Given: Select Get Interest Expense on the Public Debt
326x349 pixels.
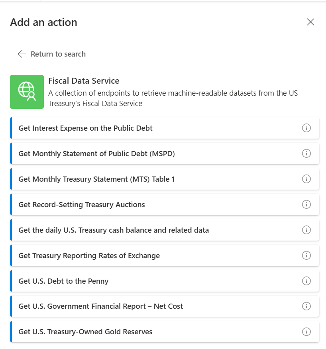Looking at the screenshot, I should click(165, 128).
